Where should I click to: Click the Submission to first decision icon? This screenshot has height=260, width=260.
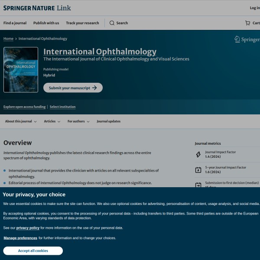click(198, 185)
